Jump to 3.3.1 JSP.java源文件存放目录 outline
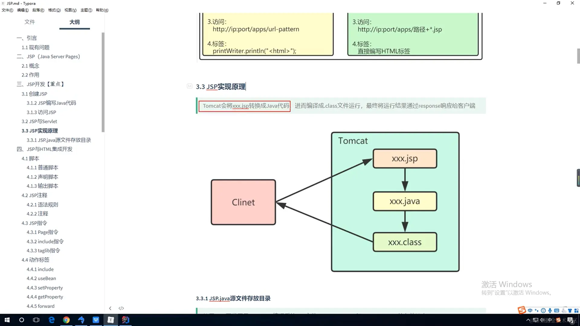580x326 pixels. [59, 140]
